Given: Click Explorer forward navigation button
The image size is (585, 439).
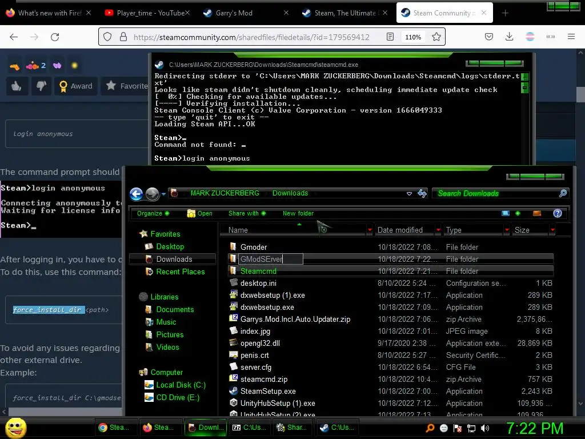Looking at the screenshot, I should click(x=152, y=194).
